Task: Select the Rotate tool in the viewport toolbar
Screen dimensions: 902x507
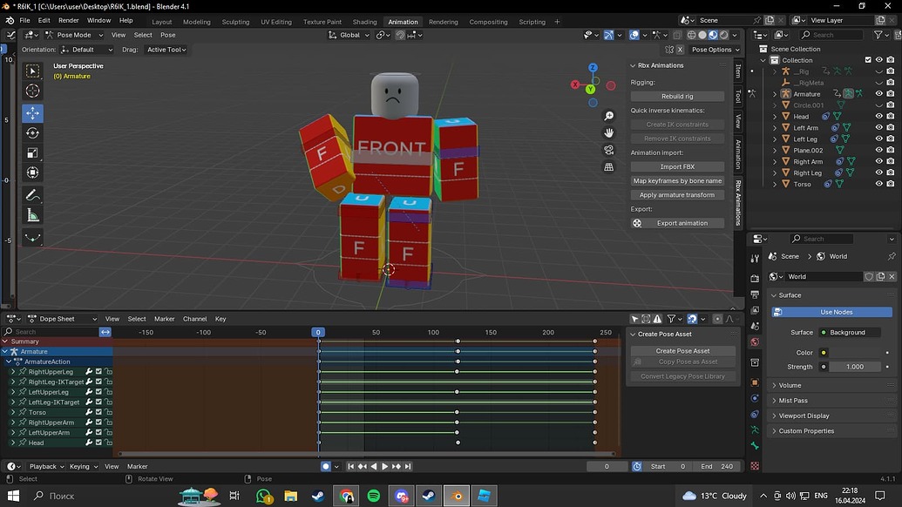Action: (x=32, y=132)
